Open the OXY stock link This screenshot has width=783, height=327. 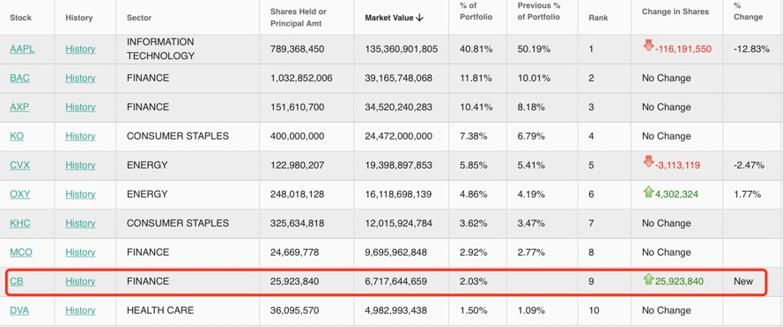[x=20, y=194]
